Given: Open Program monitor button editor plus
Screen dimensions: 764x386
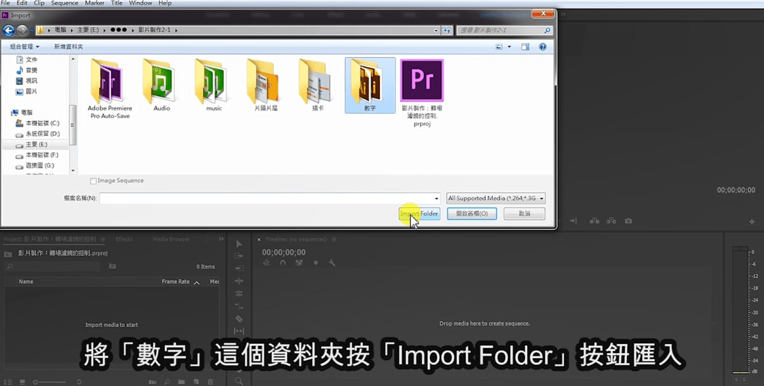Looking at the screenshot, I should 752,221.
